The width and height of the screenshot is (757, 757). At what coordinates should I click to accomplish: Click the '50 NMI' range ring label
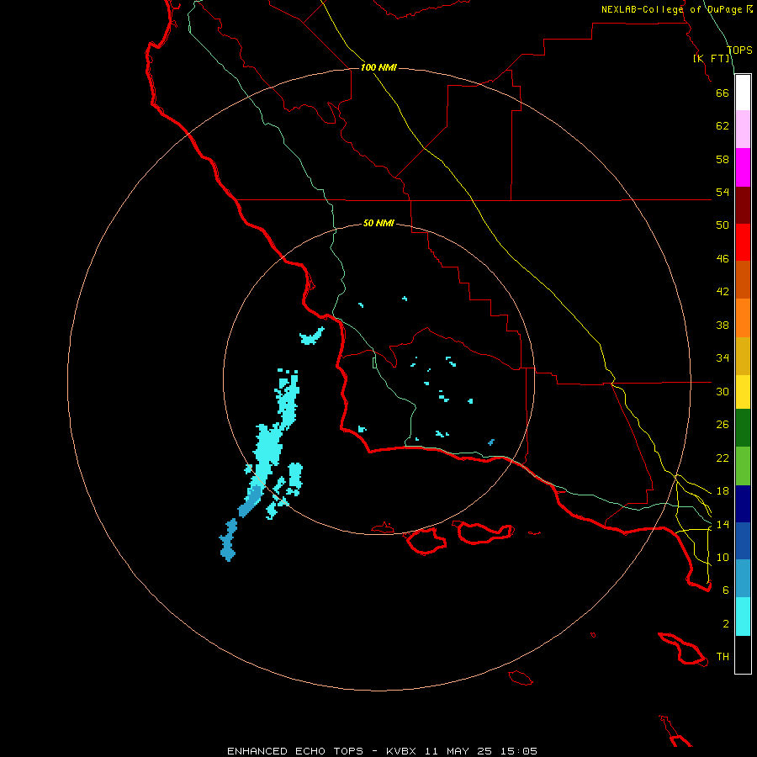(378, 223)
